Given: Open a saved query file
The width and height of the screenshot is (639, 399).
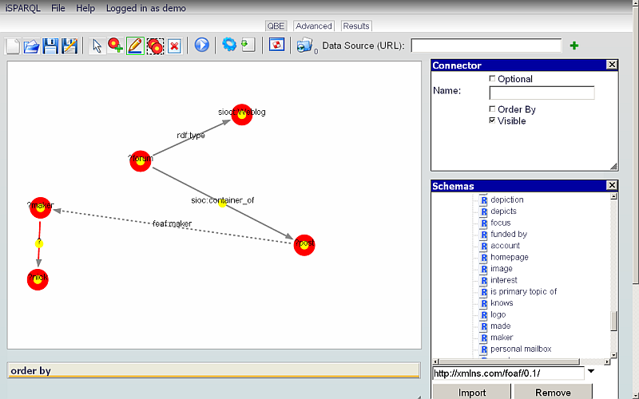Looking at the screenshot, I should [31, 45].
